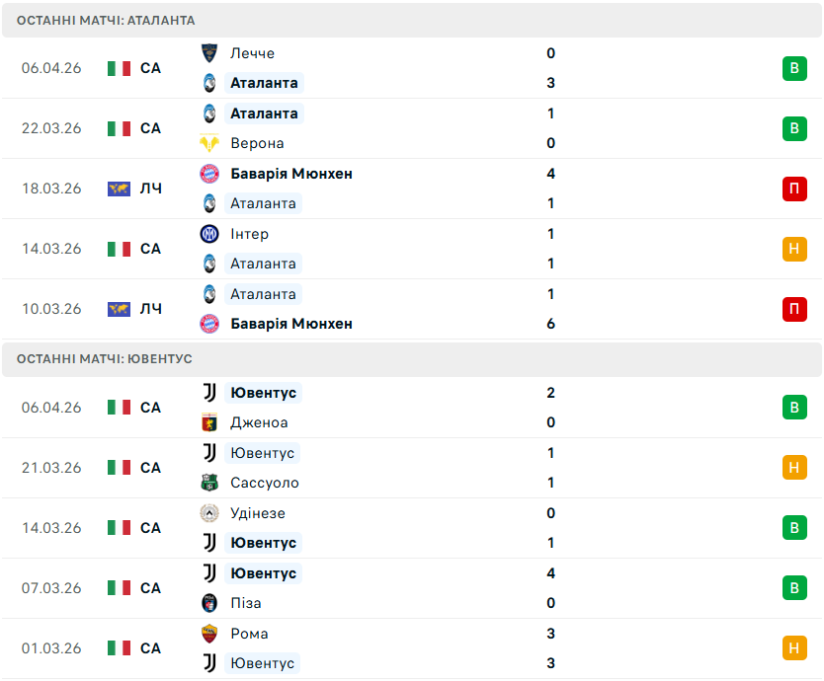The image size is (824, 681).
Task: Click the Roma team crest icon
Action: [x=209, y=634]
